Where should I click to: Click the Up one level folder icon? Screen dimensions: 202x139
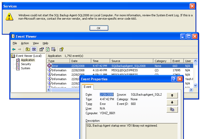pyautogui.click(x=28, y=49)
